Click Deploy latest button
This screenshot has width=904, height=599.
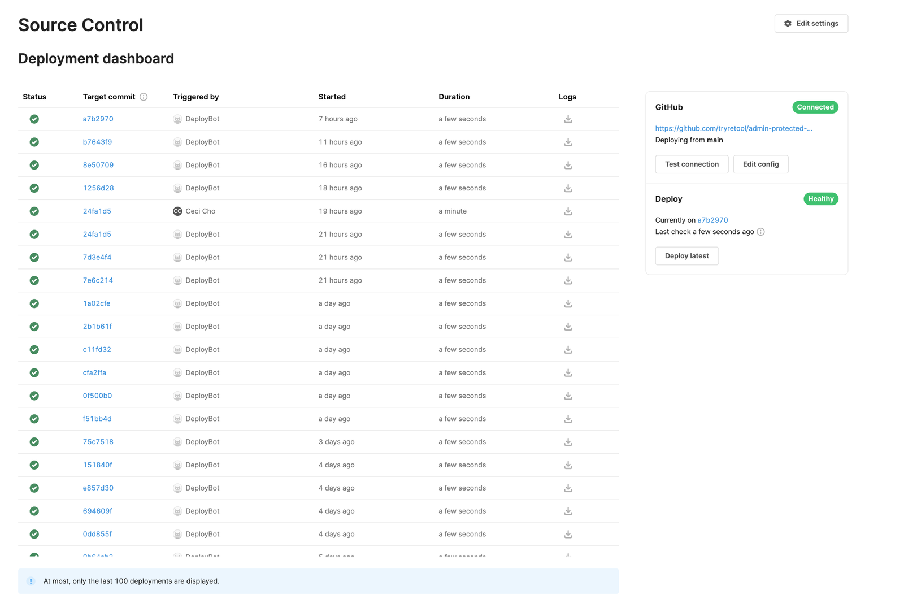[x=686, y=256]
